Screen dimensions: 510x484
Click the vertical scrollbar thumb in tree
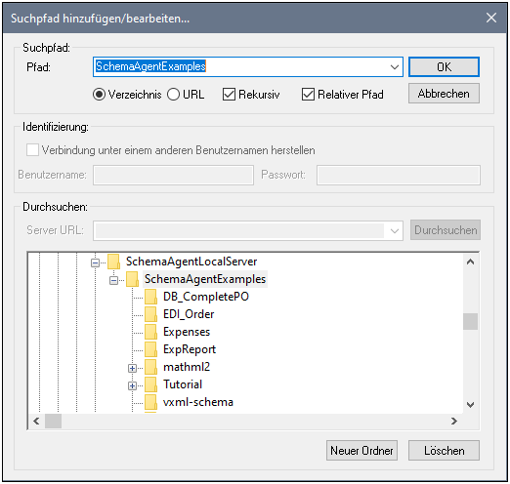point(470,321)
